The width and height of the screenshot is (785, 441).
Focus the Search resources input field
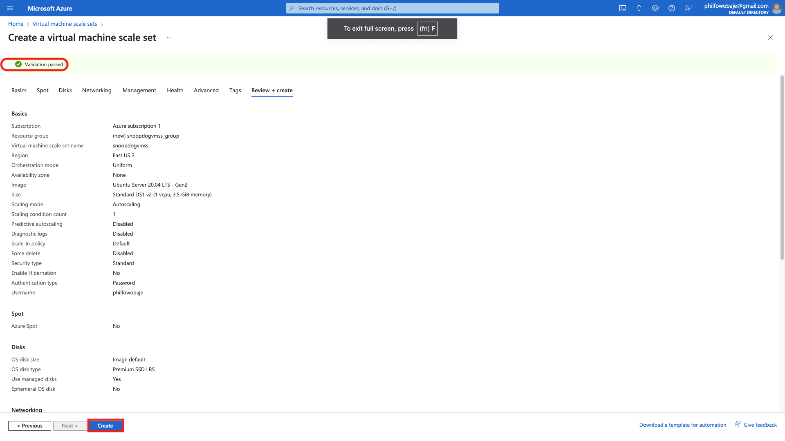click(x=392, y=8)
